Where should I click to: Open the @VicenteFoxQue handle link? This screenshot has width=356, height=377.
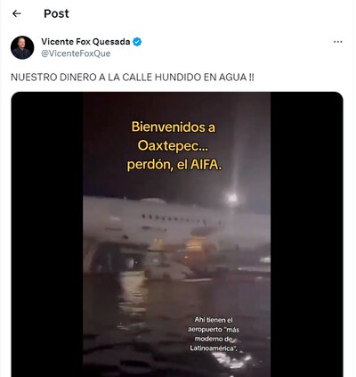(76, 53)
